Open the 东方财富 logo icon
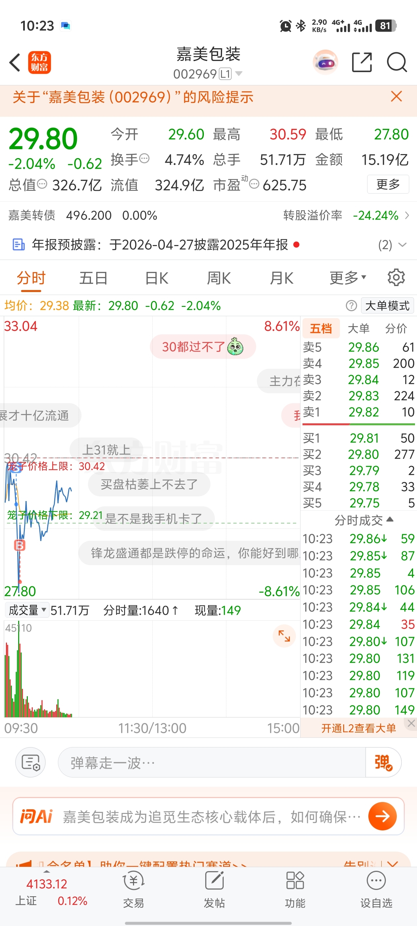The height and width of the screenshot is (926, 417). click(x=39, y=63)
